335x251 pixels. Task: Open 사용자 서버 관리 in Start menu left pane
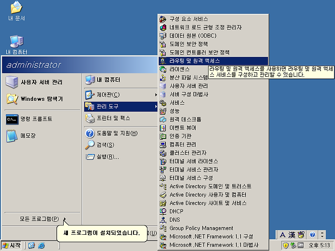point(42,82)
